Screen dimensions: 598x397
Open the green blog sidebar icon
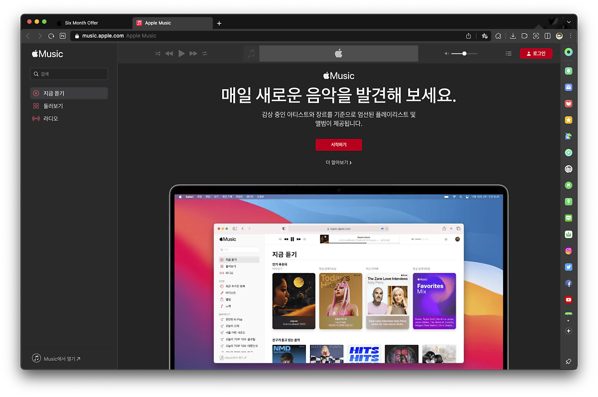[x=569, y=218]
